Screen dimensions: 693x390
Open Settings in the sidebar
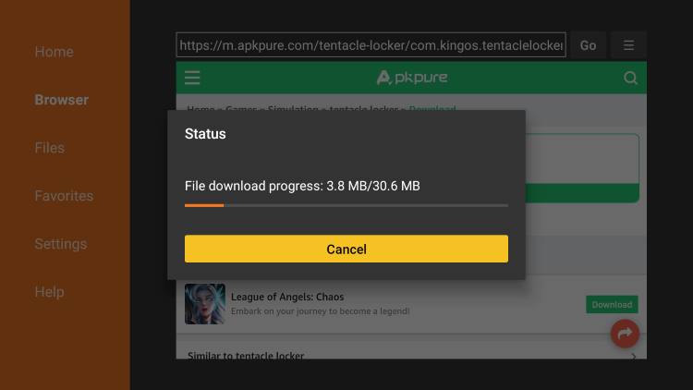[60, 244]
